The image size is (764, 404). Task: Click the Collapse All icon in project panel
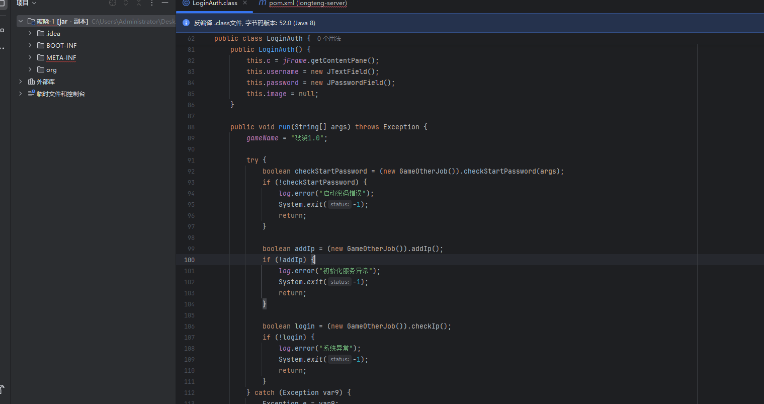(x=139, y=3)
